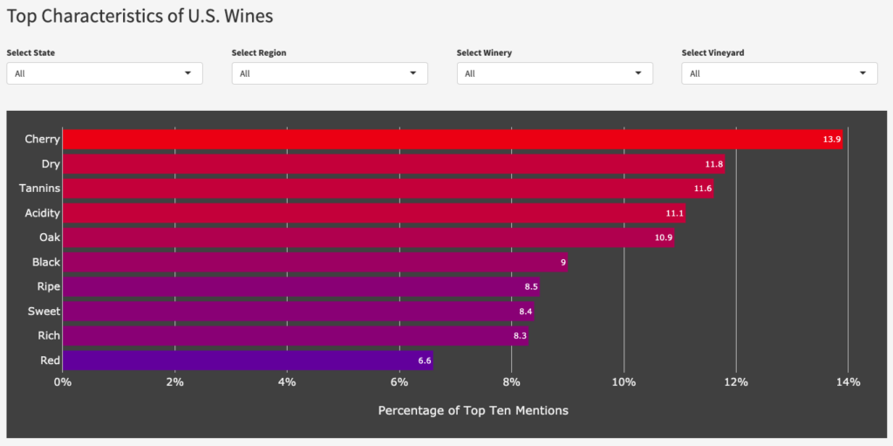Click the Select State dropdown arrow

point(187,73)
